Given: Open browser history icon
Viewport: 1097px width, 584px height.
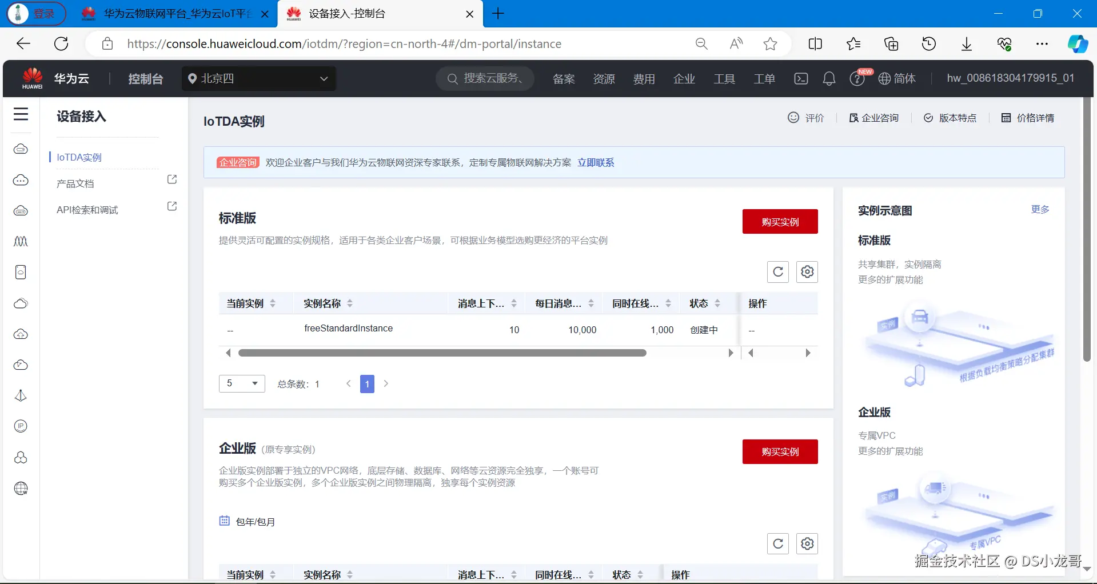Looking at the screenshot, I should point(929,44).
